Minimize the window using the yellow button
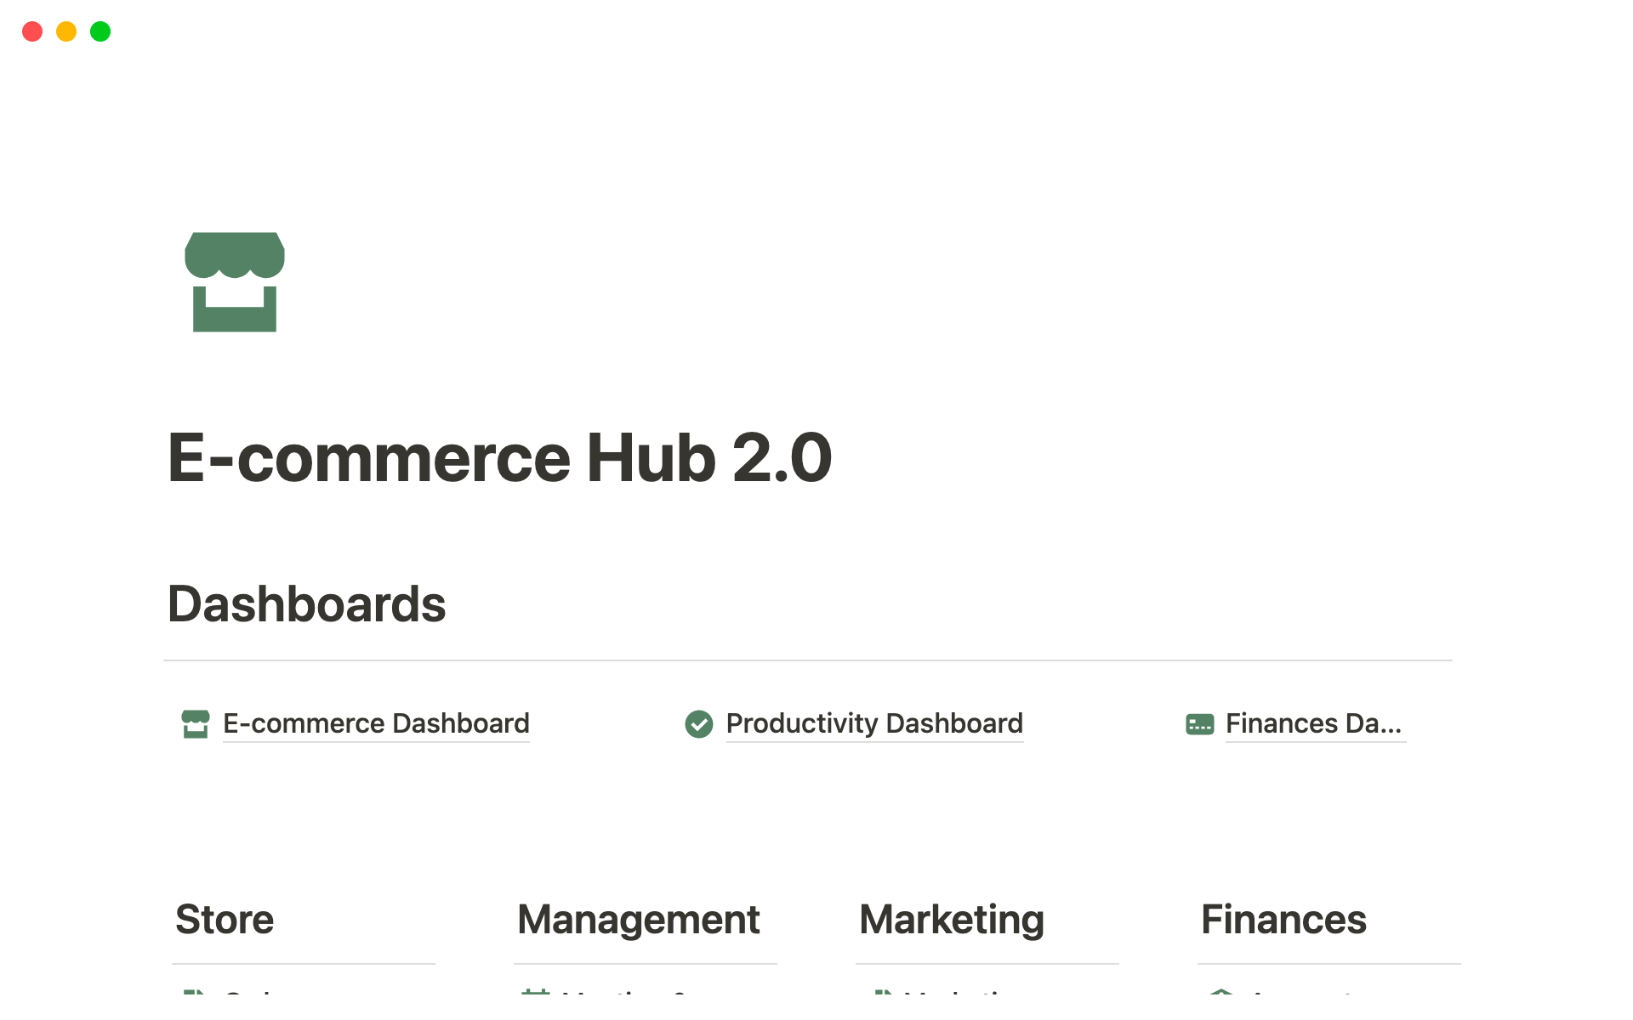1633x1020 pixels. click(66, 31)
